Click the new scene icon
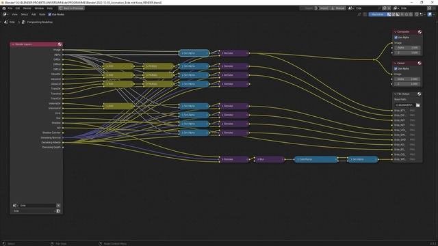 coord(384,8)
